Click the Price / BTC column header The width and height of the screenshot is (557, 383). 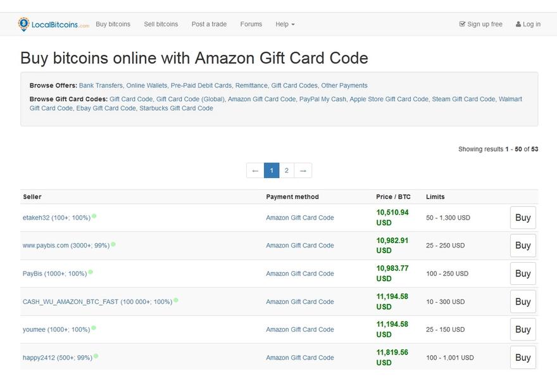coord(393,197)
